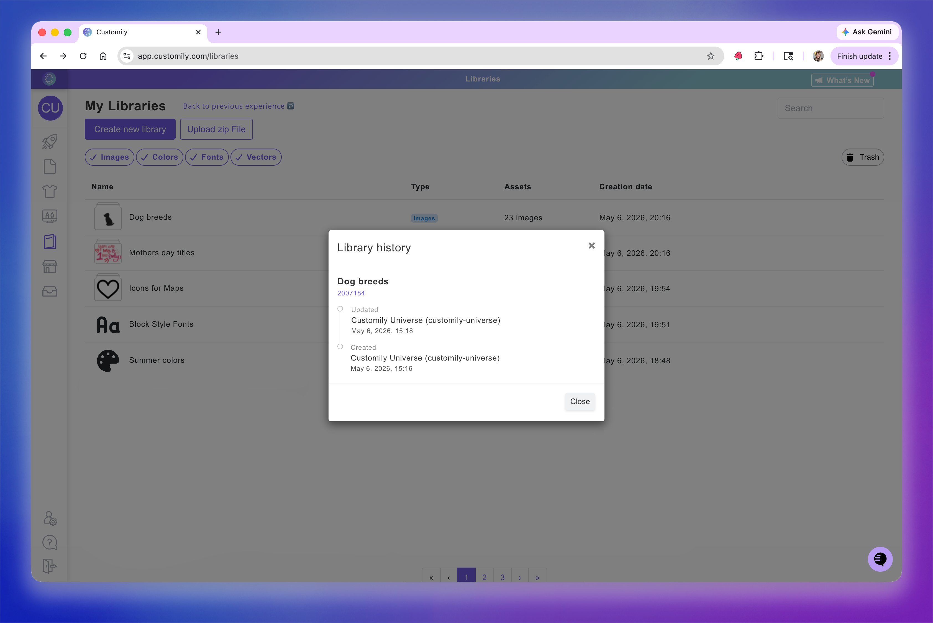Open the browser extensions puzzle icon
The image size is (933, 623).
point(759,56)
